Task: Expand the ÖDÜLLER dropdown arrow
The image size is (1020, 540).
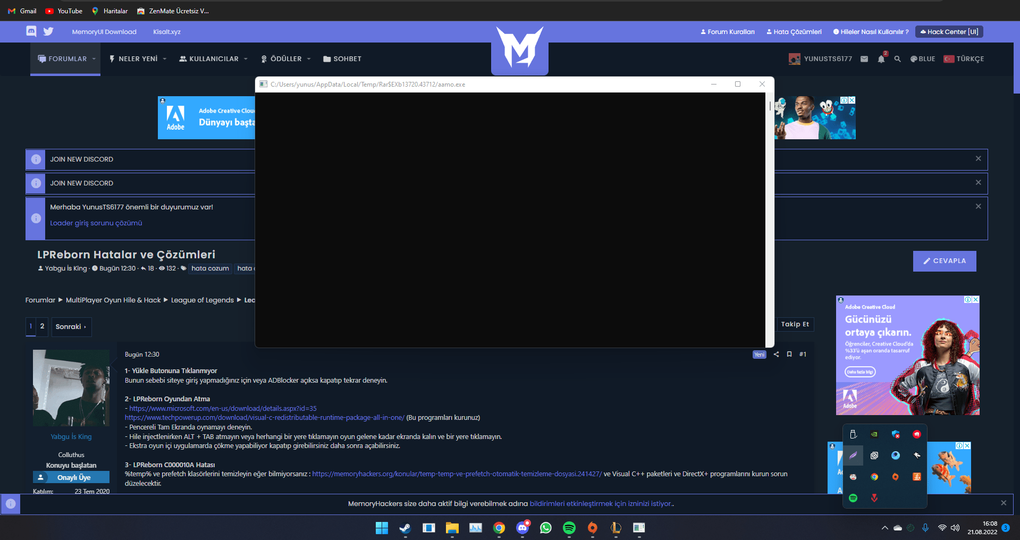Action: point(309,59)
